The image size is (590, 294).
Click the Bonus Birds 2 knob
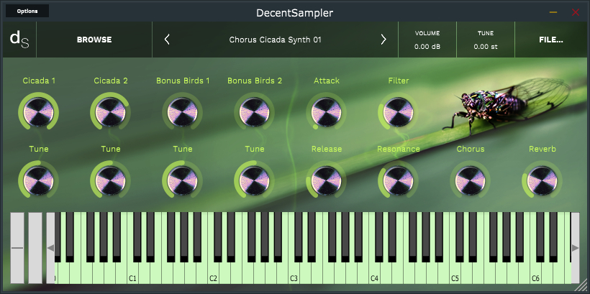[255, 111]
